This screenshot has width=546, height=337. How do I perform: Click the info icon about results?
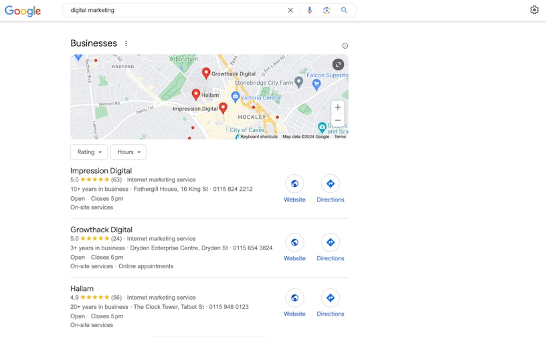[345, 46]
